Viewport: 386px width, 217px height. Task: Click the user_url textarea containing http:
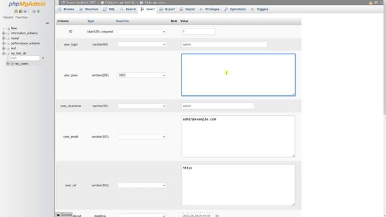238,185
